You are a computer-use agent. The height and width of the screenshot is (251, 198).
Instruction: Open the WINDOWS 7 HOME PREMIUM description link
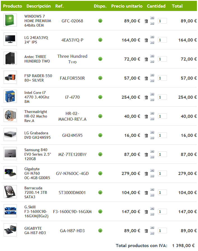tap(38, 21)
